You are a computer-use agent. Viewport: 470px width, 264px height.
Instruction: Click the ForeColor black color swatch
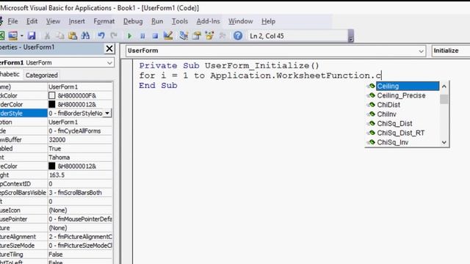click(x=52, y=166)
